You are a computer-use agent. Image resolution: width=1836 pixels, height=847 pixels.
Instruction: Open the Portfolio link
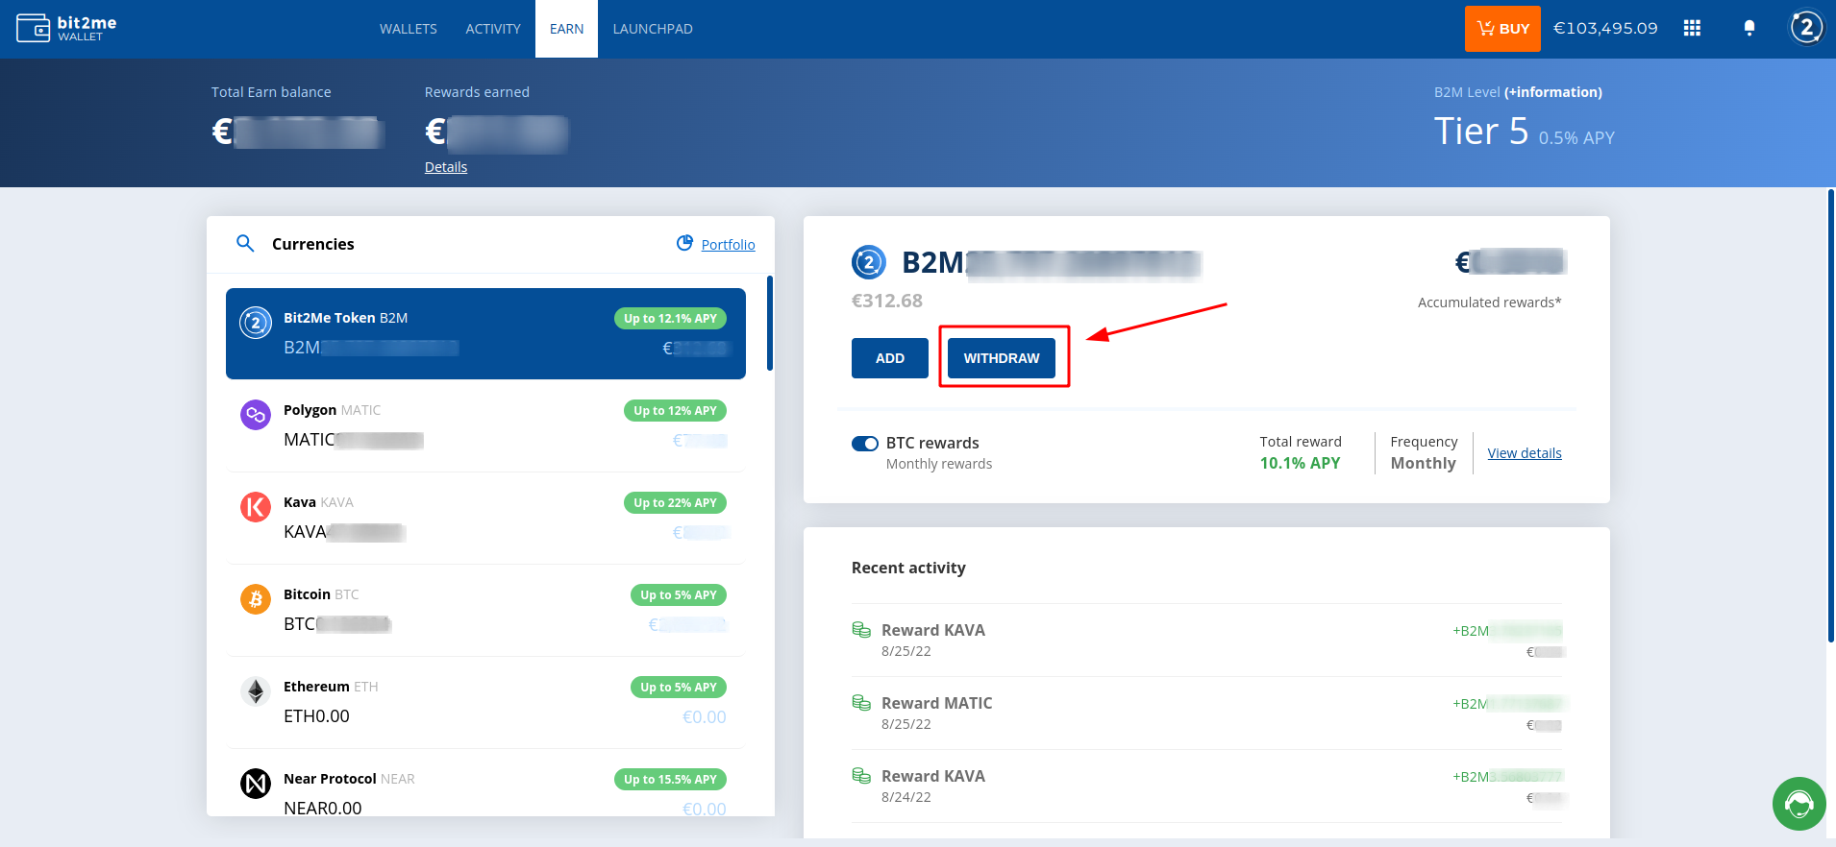coord(729,245)
